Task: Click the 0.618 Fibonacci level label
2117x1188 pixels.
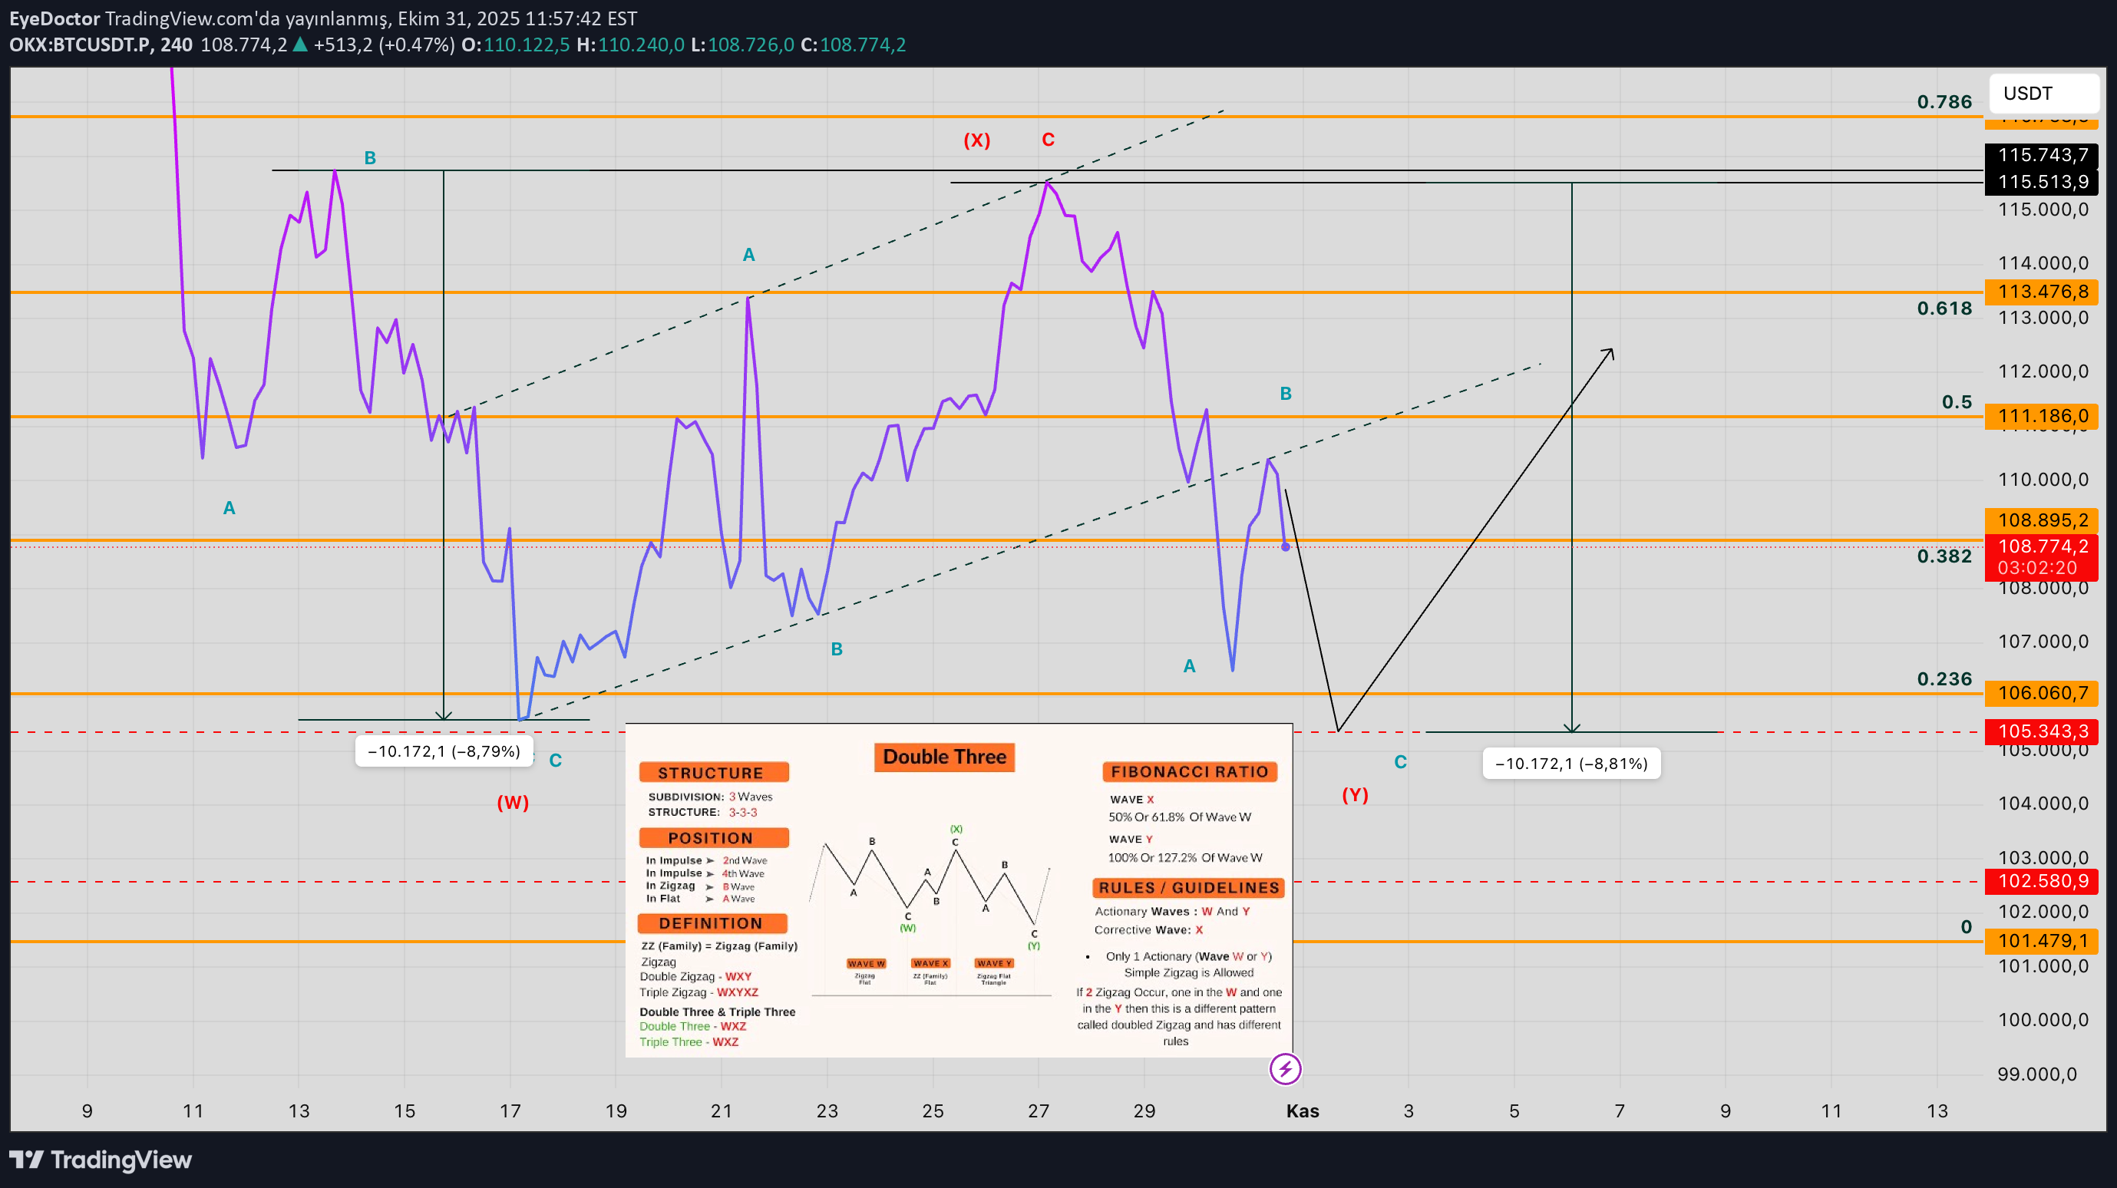Action: click(1944, 308)
